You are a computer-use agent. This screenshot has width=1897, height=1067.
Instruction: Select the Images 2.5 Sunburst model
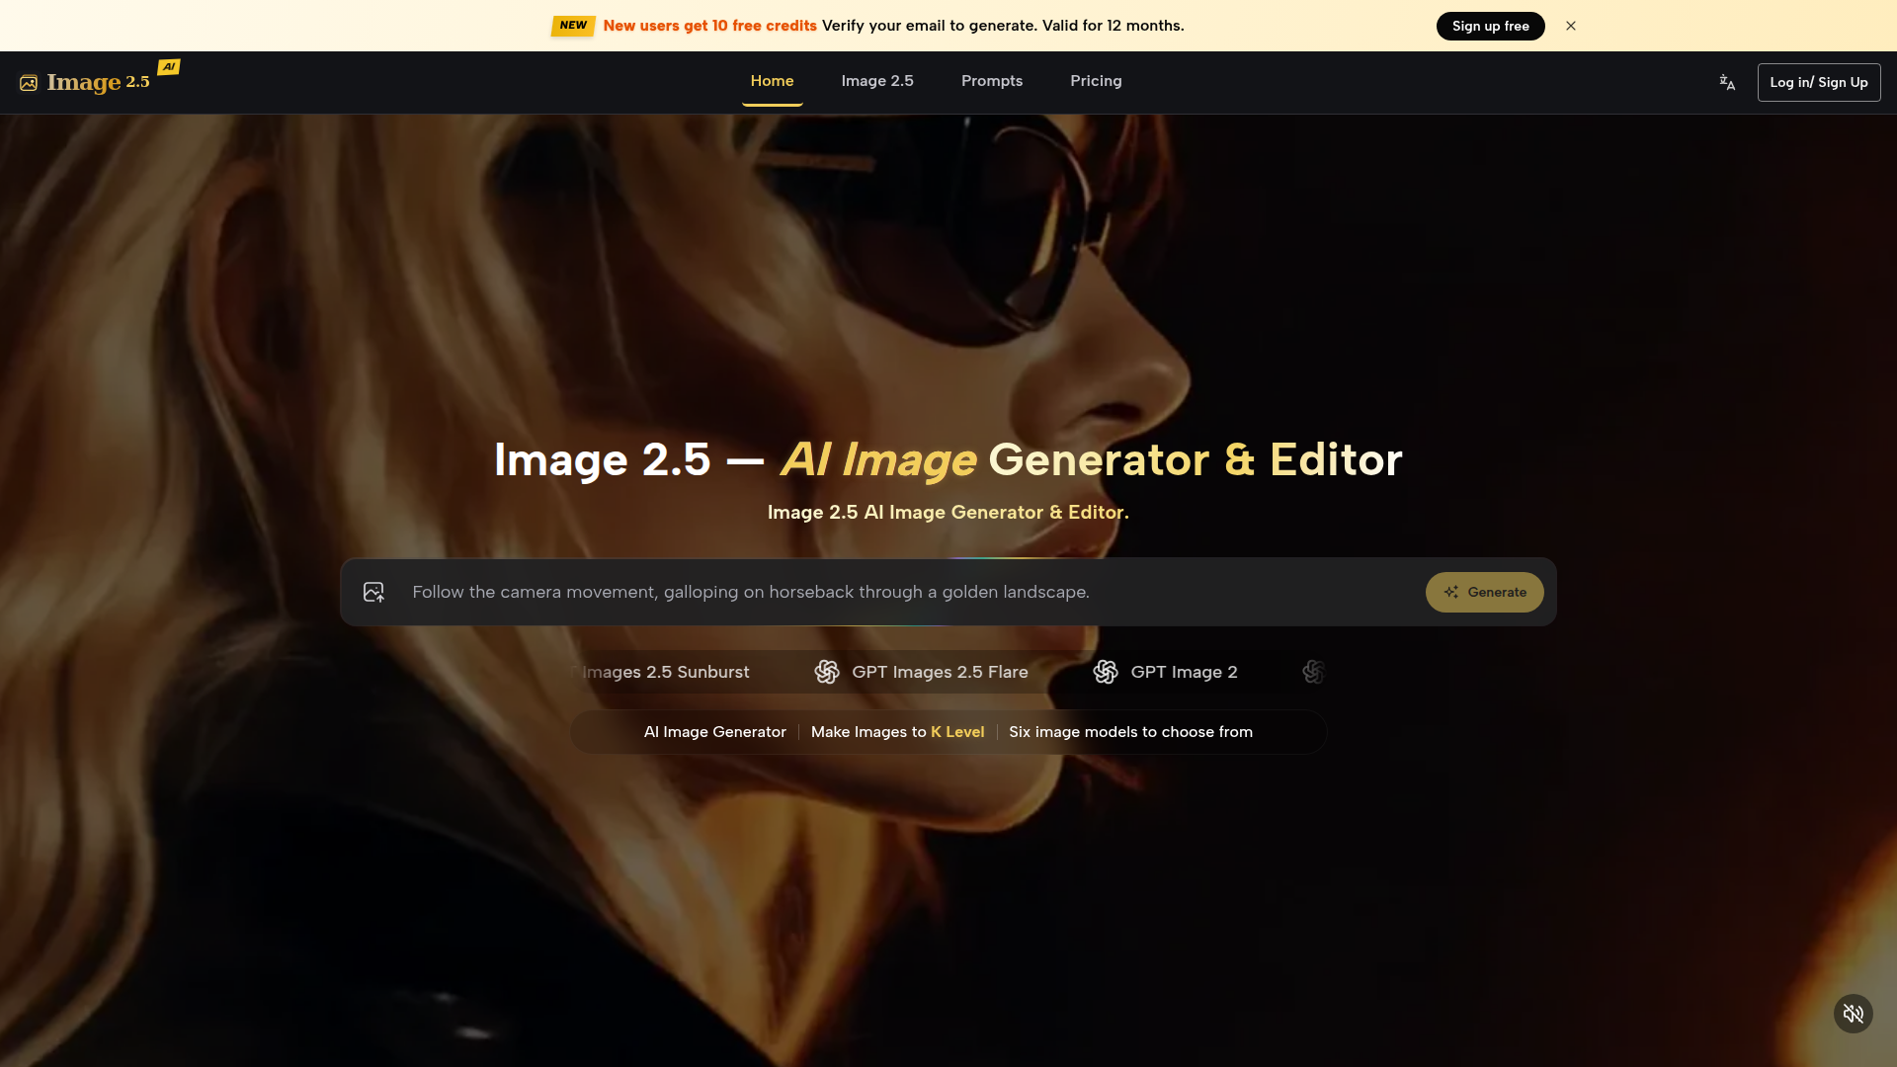coord(660,672)
